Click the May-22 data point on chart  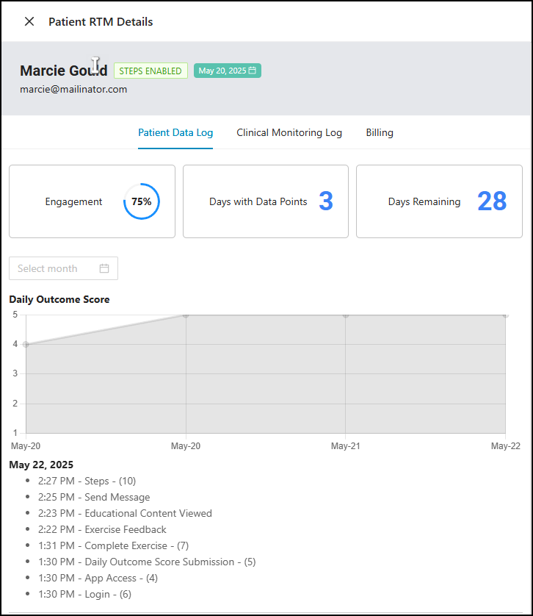505,315
